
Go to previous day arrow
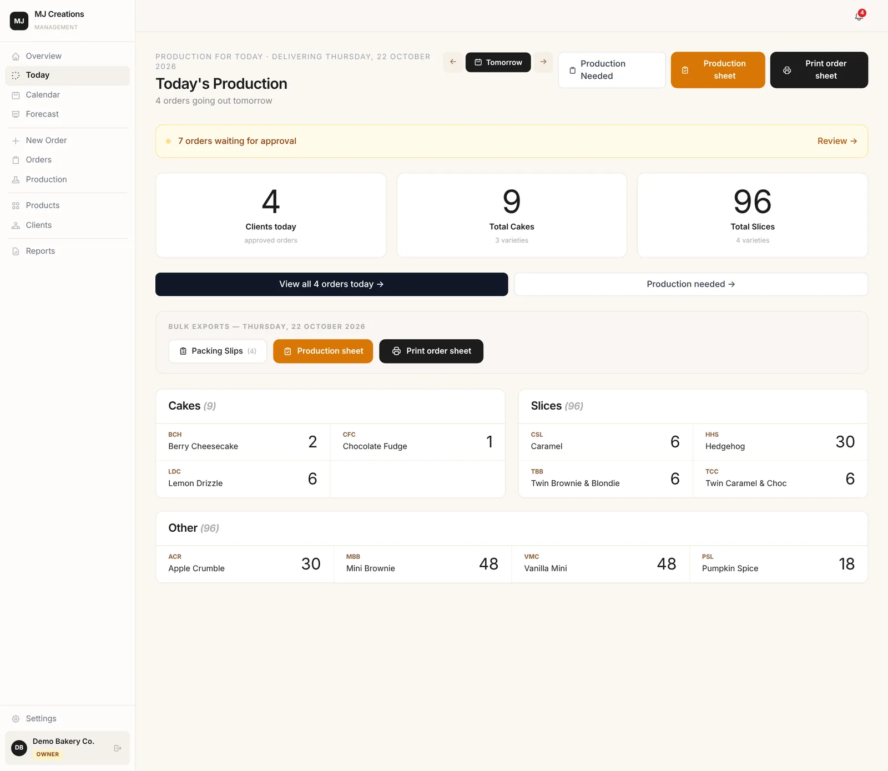pos(453,62)
